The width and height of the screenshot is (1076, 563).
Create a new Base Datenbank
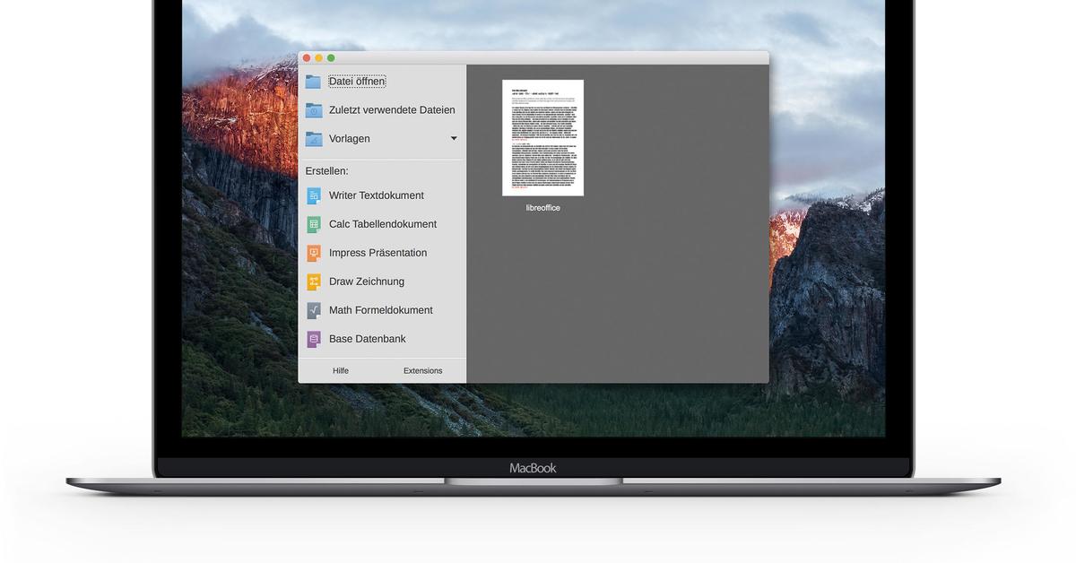click(368, 339)
